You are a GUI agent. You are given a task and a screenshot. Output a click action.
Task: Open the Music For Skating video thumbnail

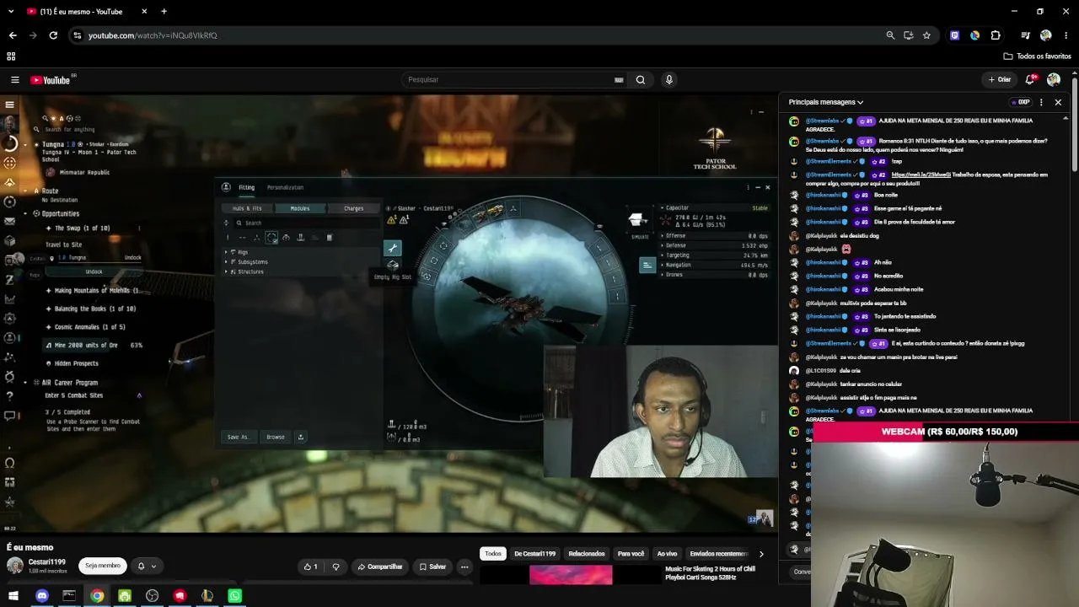tap(571, 575)
